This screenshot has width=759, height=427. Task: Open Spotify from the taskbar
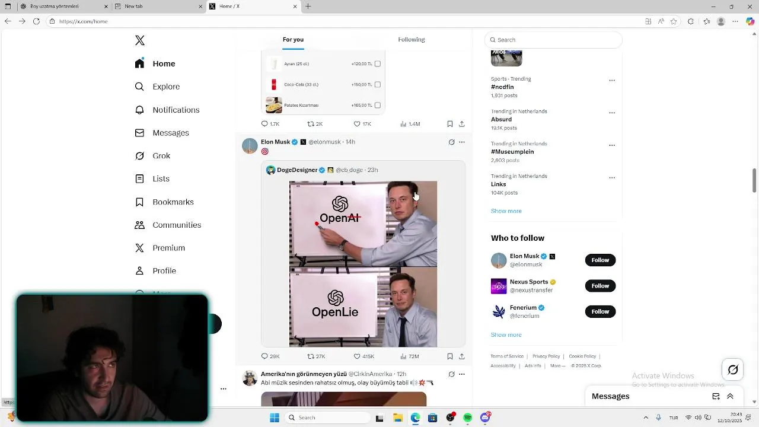[468, 418]
